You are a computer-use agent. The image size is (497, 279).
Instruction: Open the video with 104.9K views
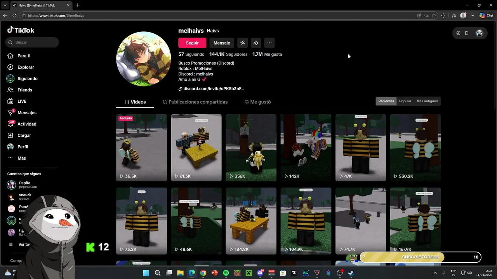tap(306, 221)
